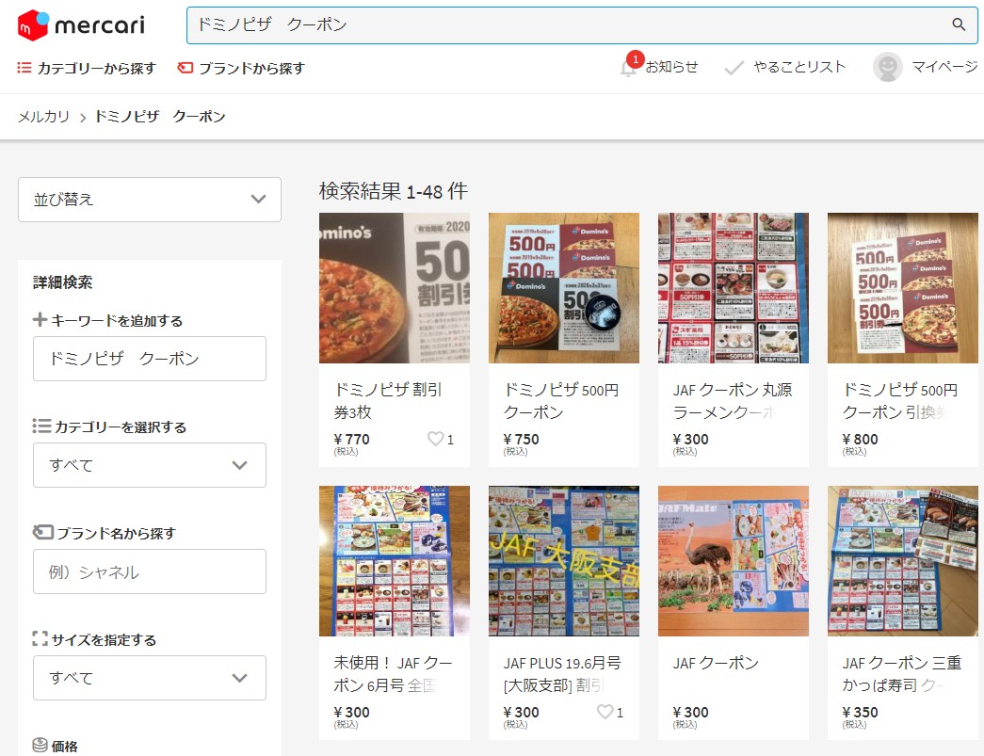
Task: Click the ¥800 price text
Action: click(x=860, y=439)
